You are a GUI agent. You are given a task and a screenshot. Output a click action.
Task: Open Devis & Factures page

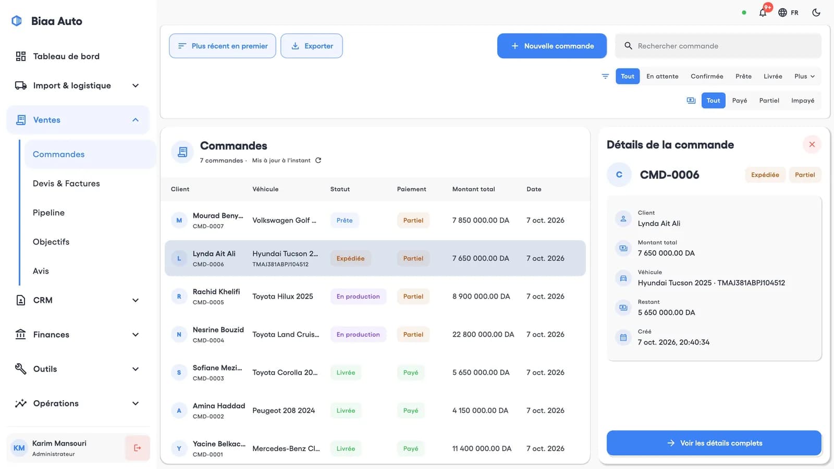(x=90, y=183)
